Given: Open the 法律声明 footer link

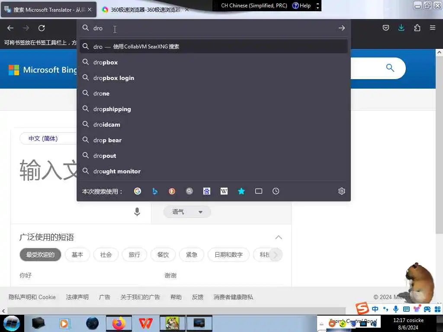Looking at the screenshot, I should pos(77,297).
